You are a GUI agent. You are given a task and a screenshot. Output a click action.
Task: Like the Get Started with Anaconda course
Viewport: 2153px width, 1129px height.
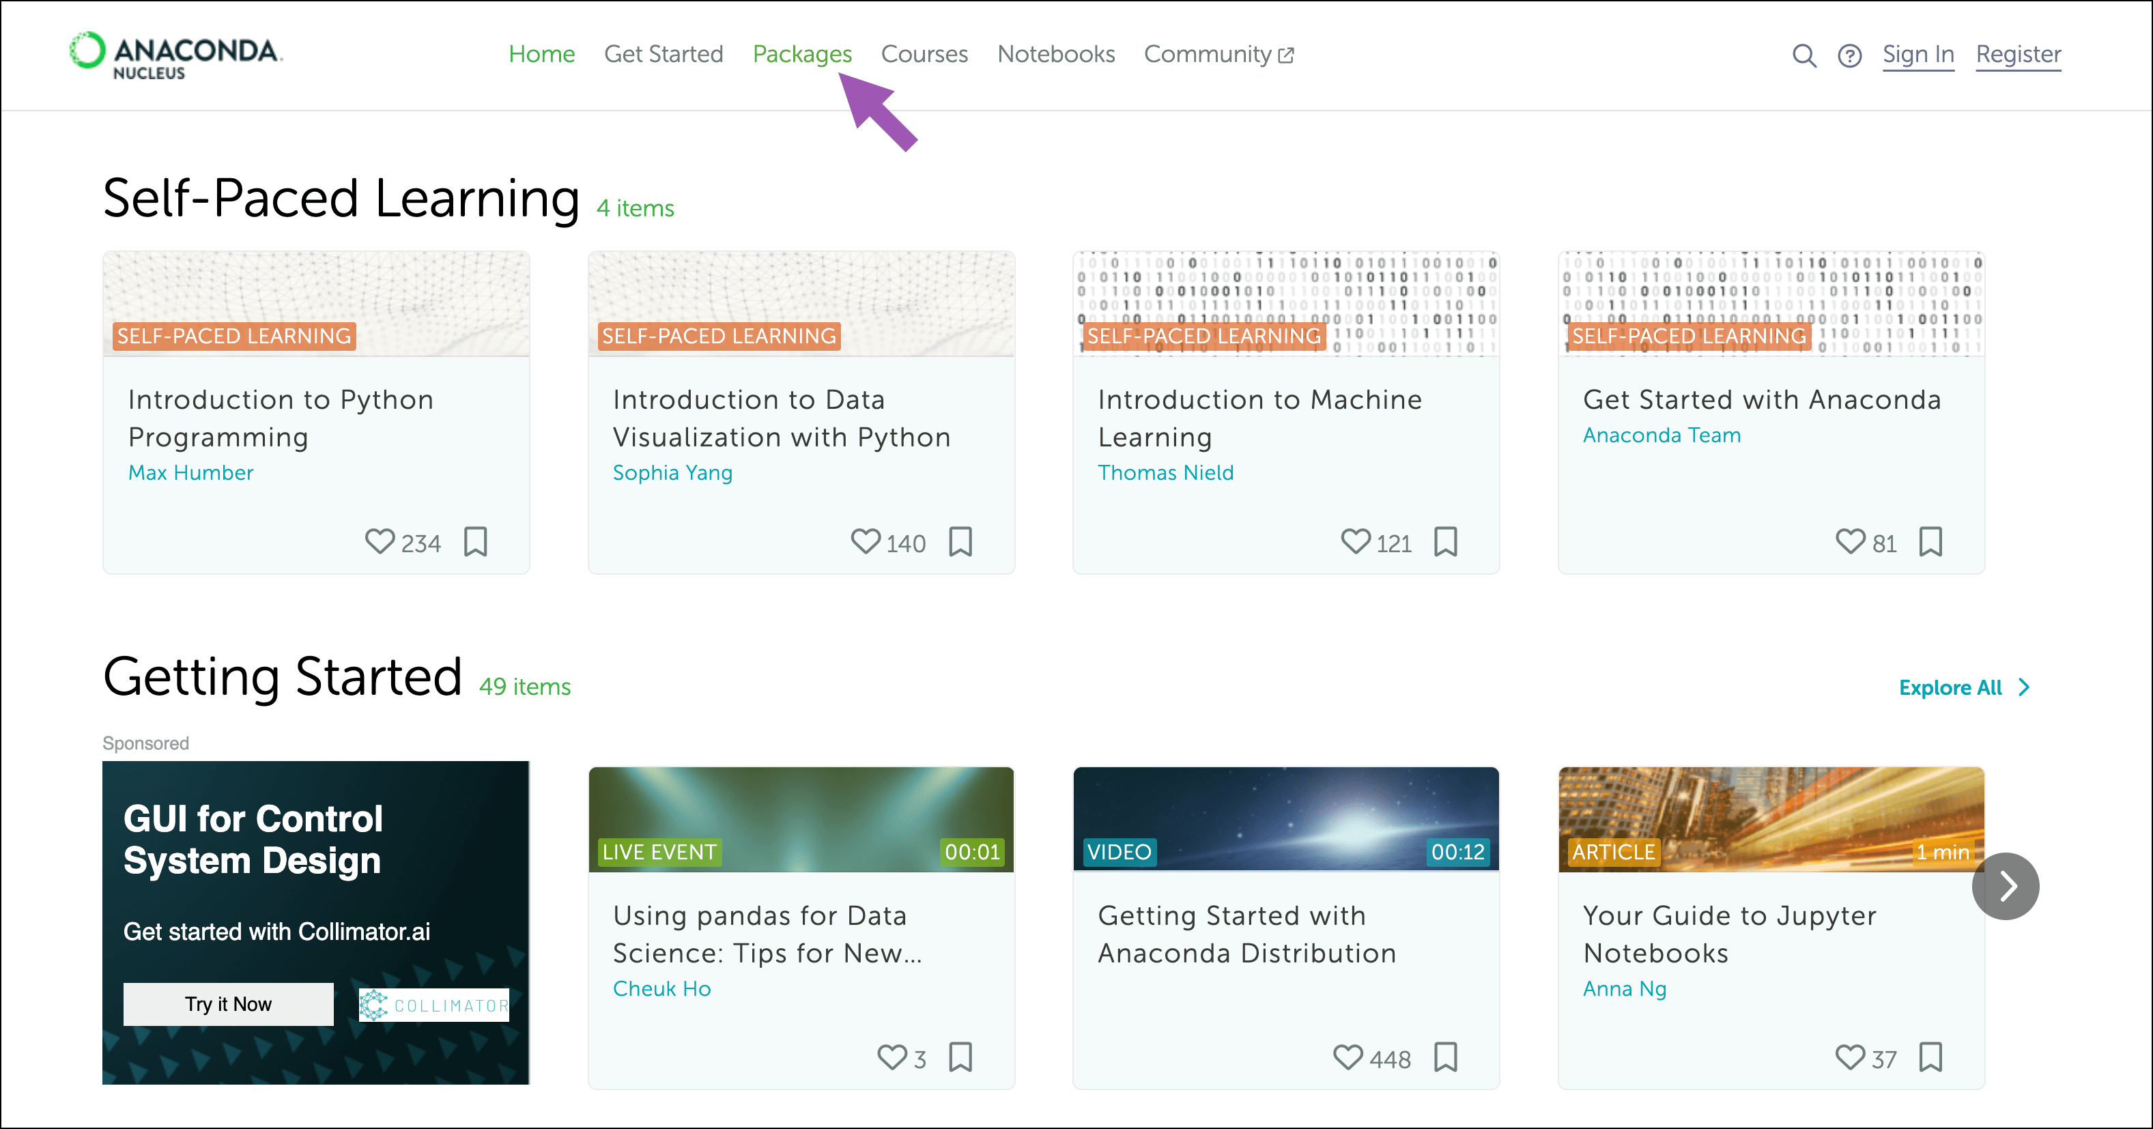point(1850,541)
